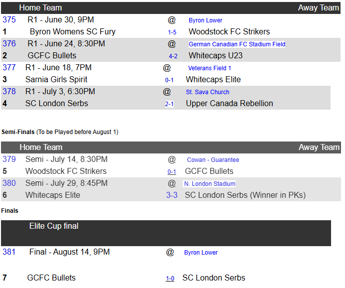345x288 pixels.
Task: Click the 4-2 score for GCFC Bullets
Action: 173,56
